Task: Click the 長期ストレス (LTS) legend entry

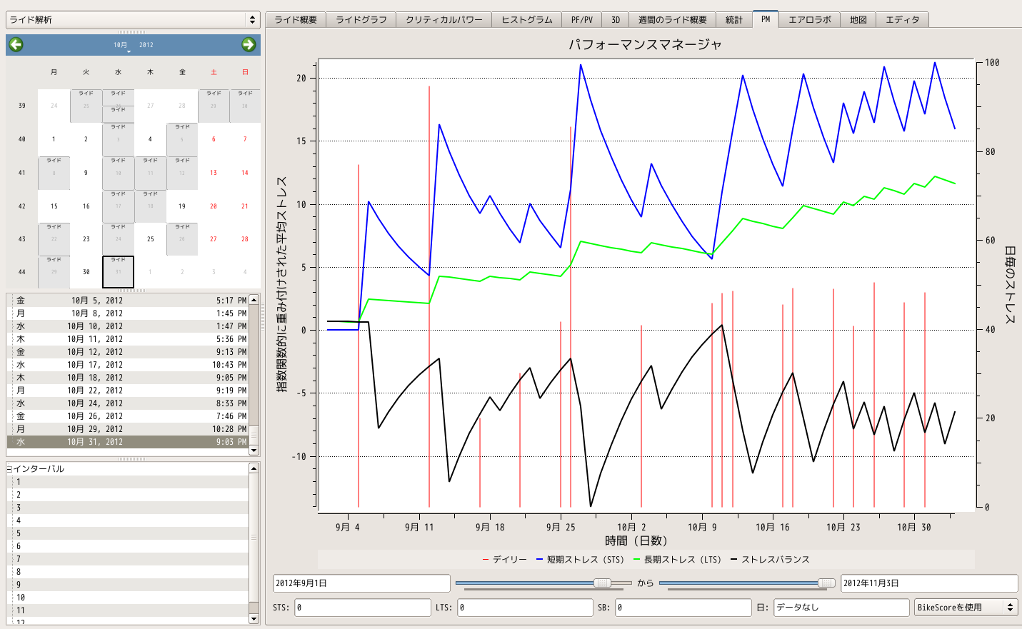Action: pyautogui.click(x=677, y=560)
